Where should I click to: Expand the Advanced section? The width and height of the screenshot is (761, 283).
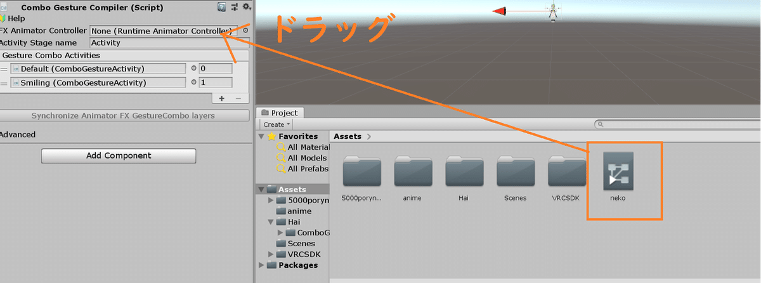pos(18,135)
